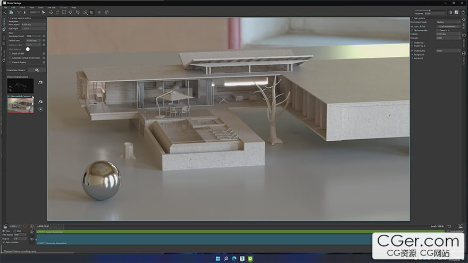Click the Load environment button

click(448, 26)
